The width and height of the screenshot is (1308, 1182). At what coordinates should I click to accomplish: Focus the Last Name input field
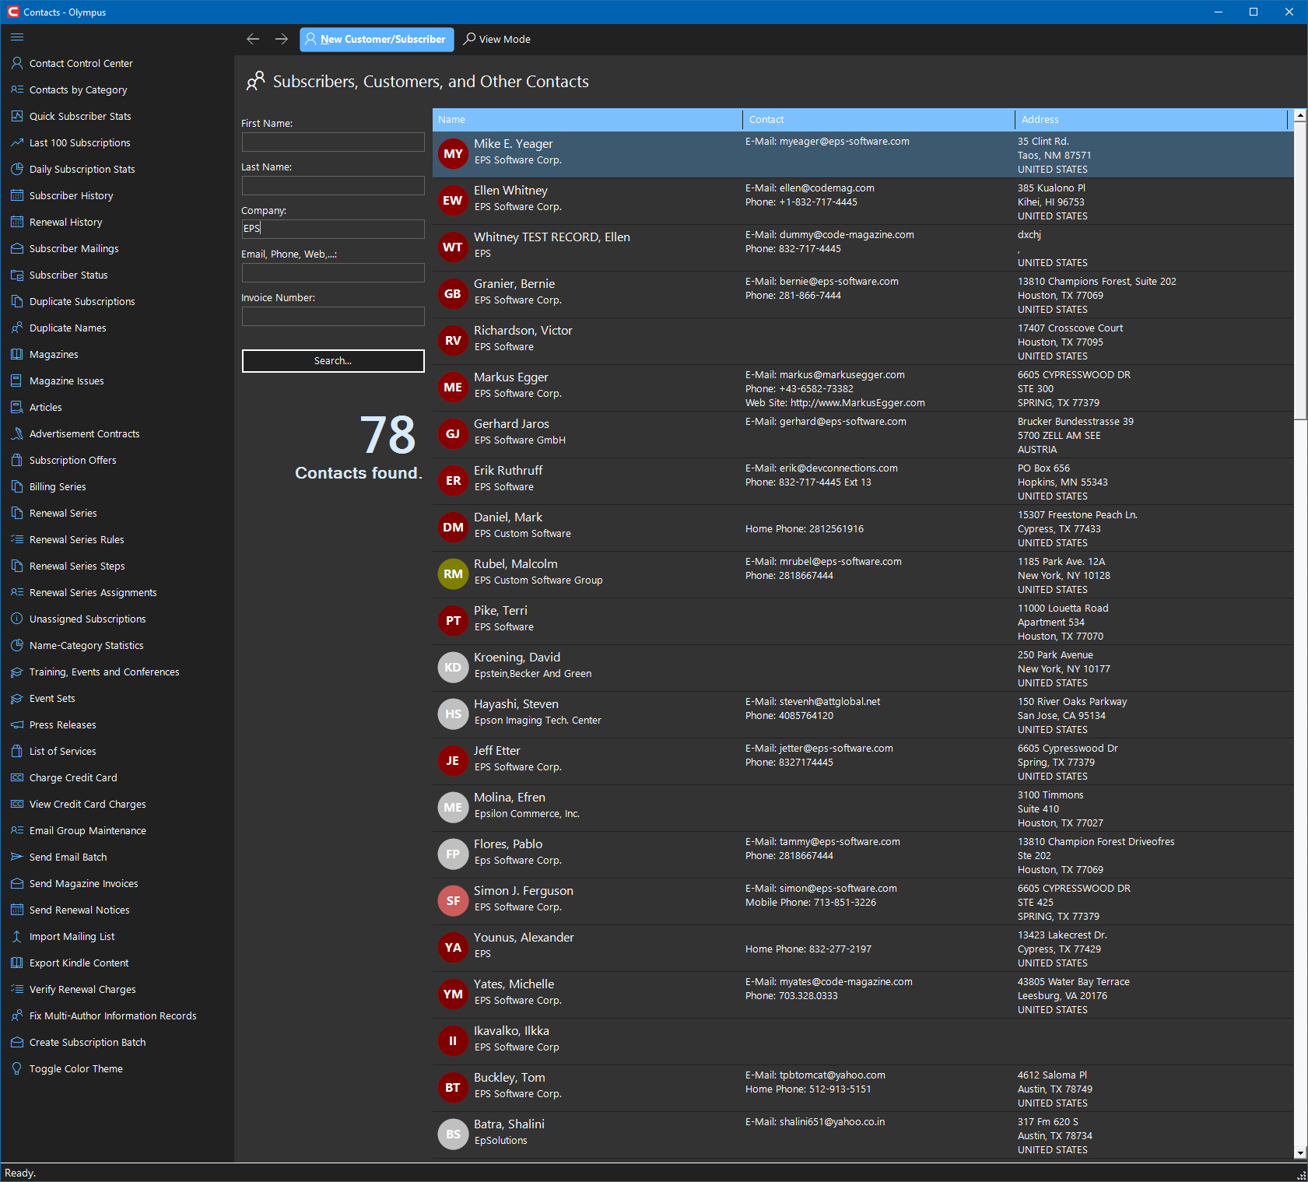tap(333, 185)
